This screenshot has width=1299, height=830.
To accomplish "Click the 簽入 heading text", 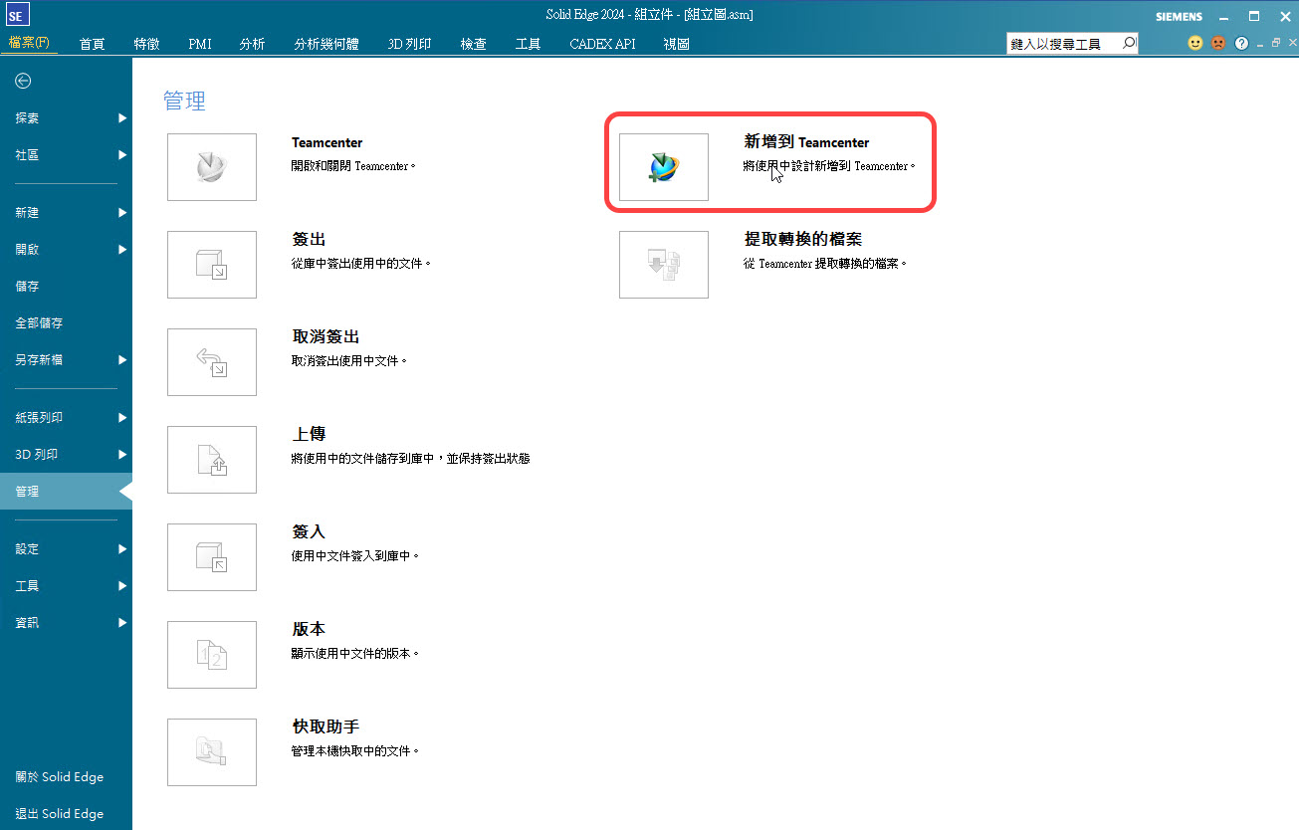I will point(309,532).
